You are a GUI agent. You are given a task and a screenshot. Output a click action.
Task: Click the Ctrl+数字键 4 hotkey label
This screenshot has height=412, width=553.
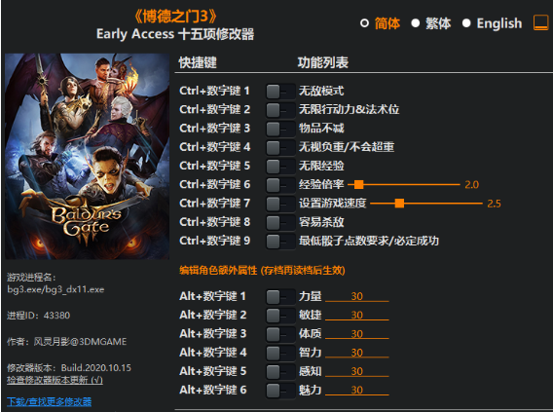point(214,147)
